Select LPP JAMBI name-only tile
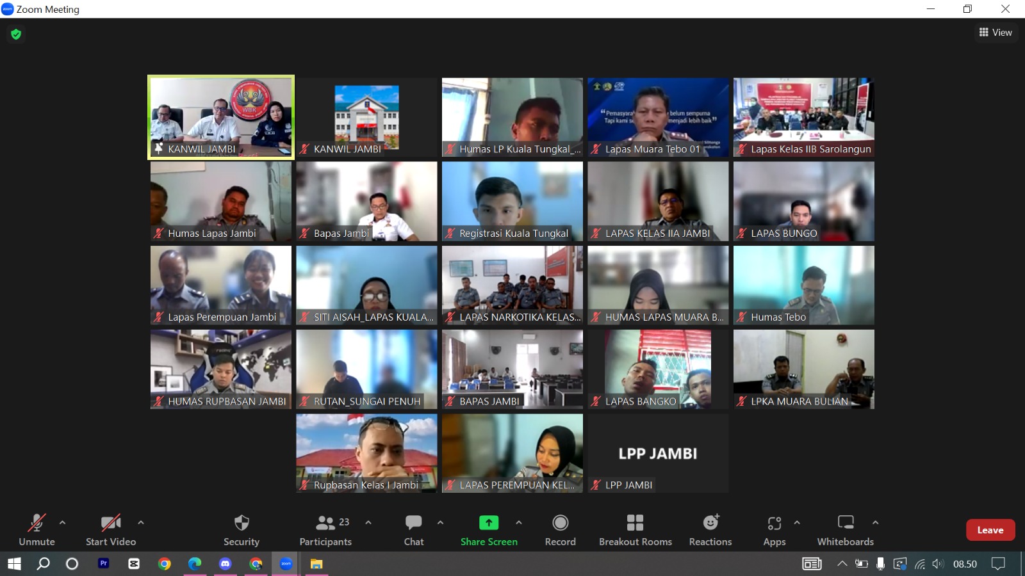 click(658, 453)
